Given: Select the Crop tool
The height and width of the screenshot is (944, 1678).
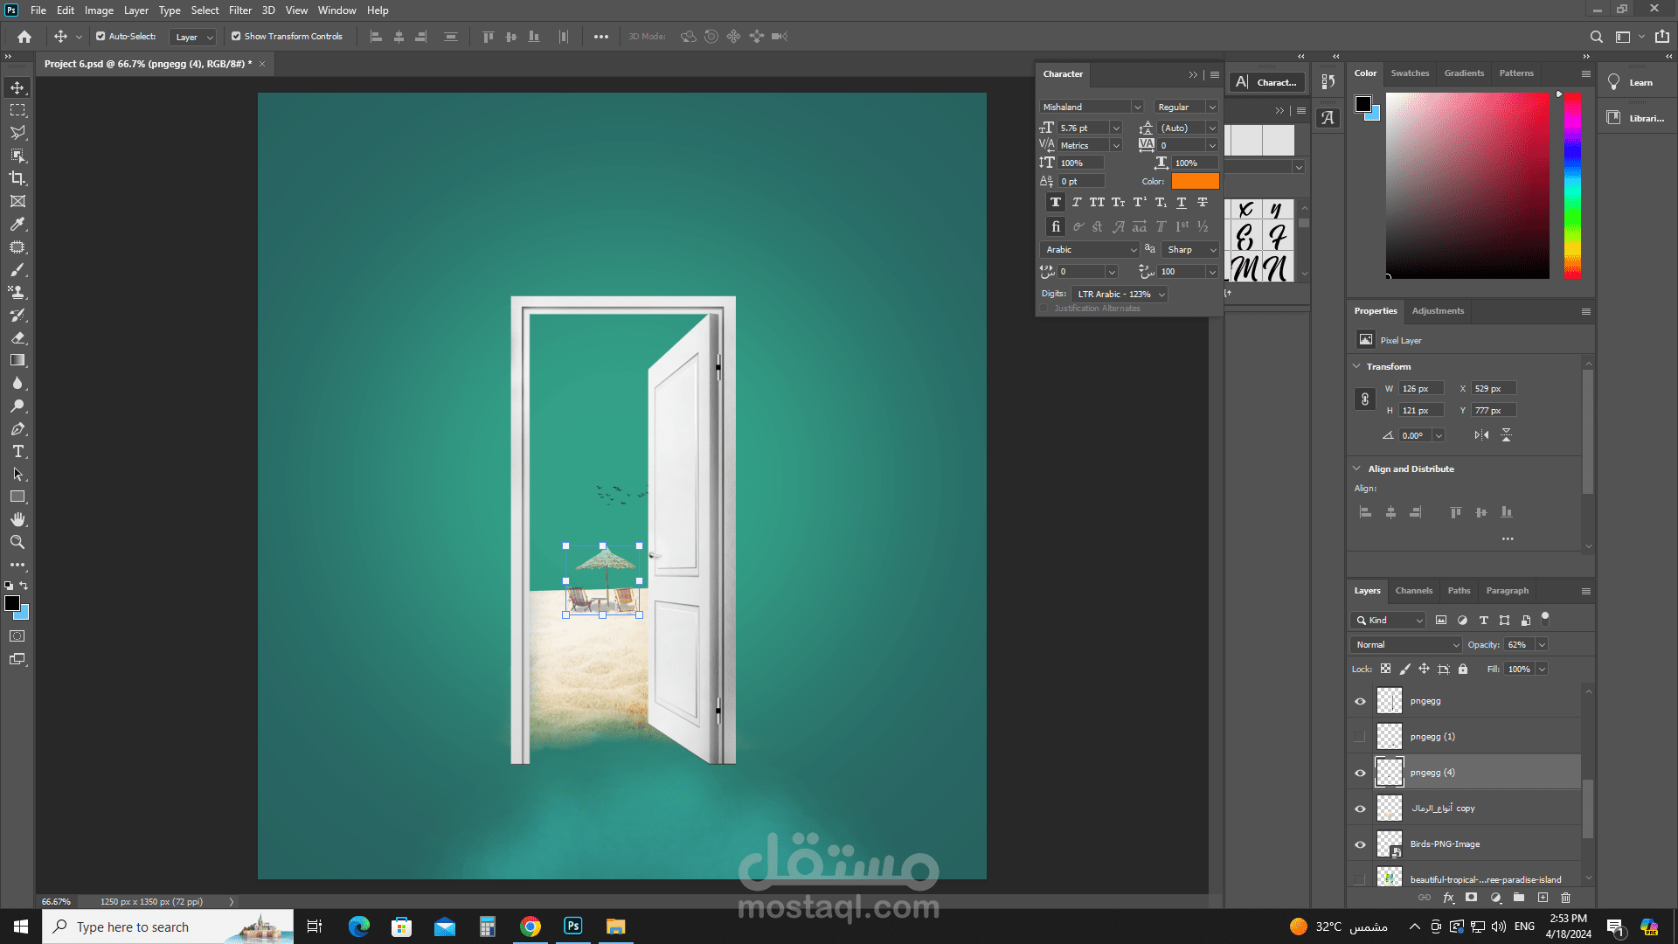Looking at the screenshot, I should (17, 178).
